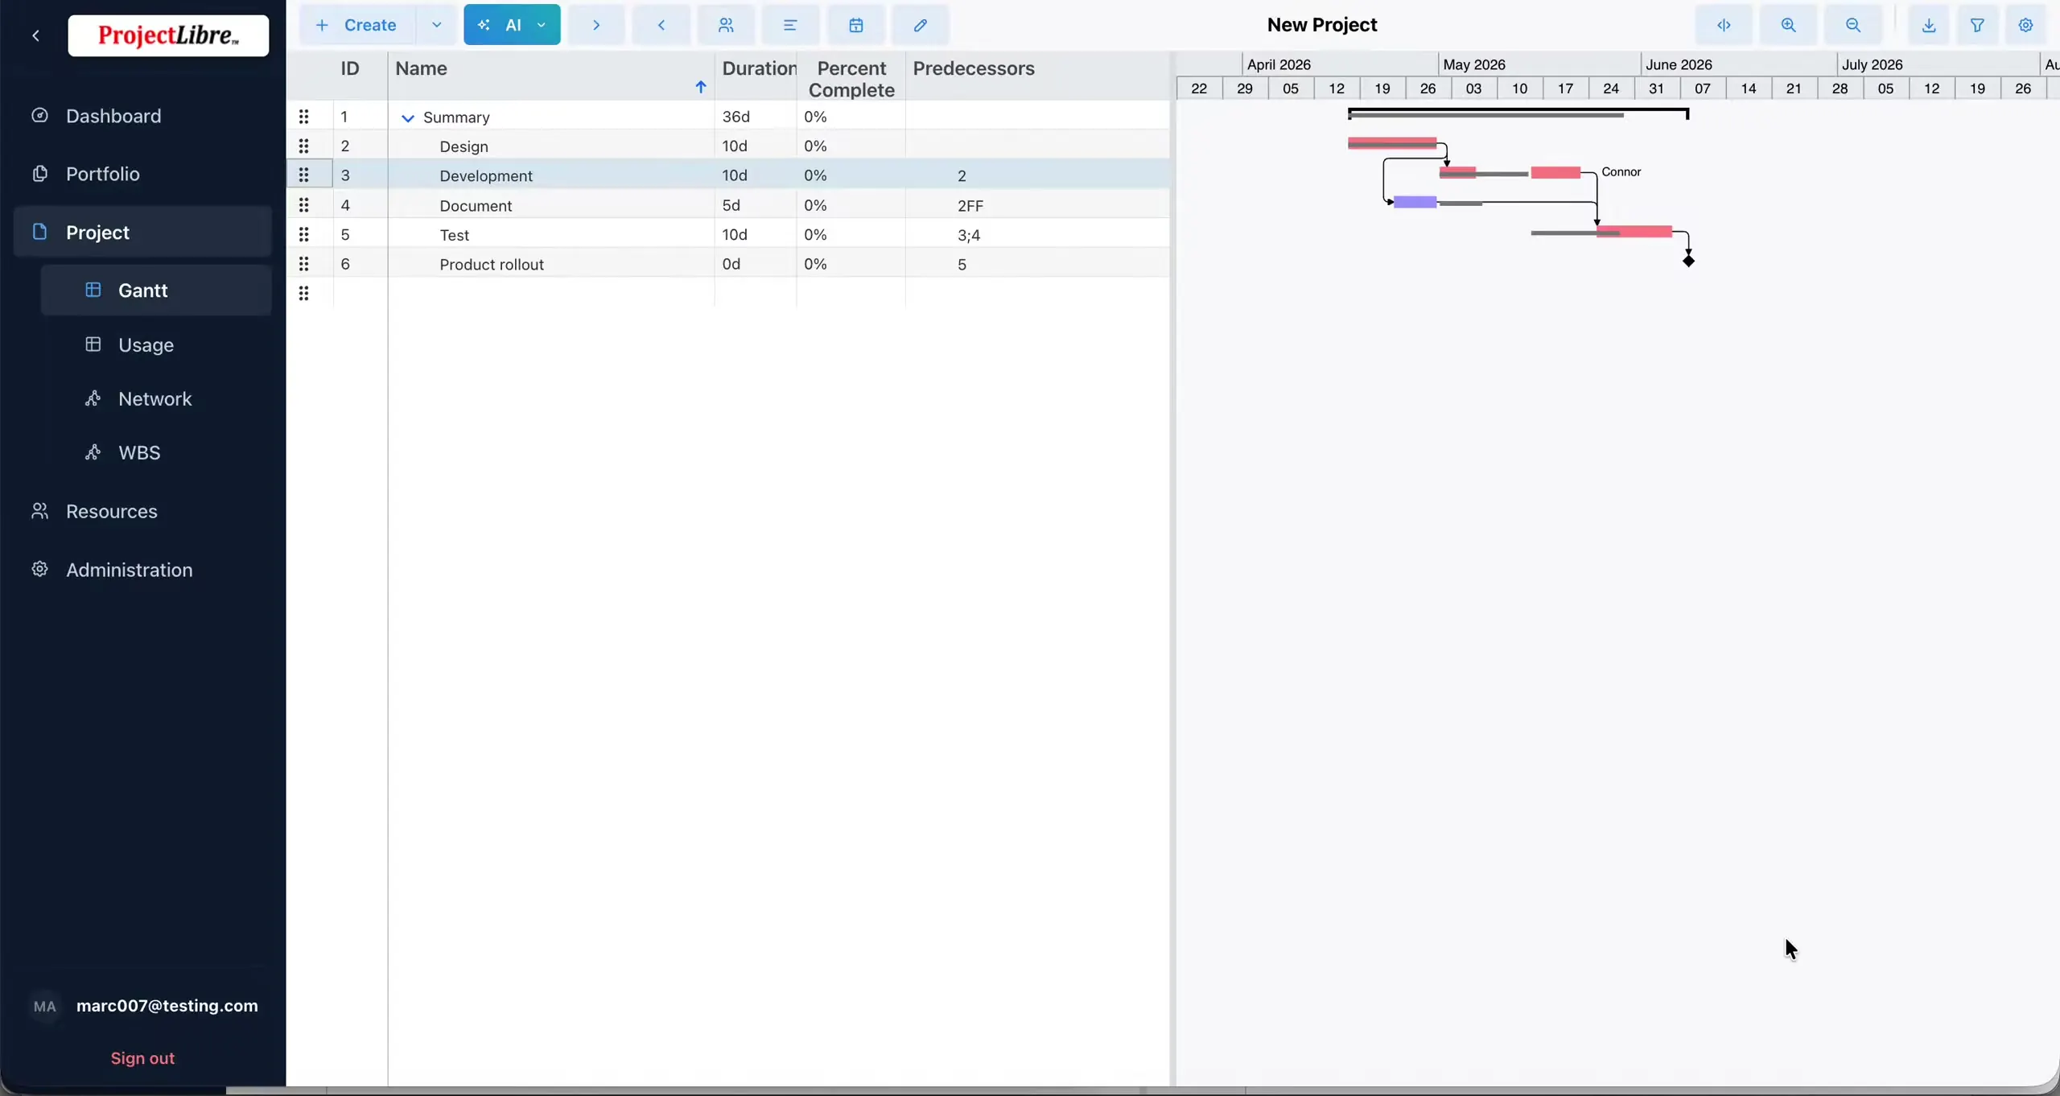Viewport: 2060px width, 1096px height.
Task: Click the split view divider icon
Action: tap(1724, 25)
